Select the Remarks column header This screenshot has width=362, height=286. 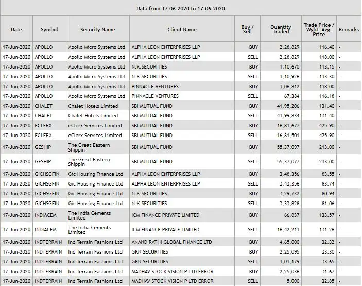click(349, 30)
